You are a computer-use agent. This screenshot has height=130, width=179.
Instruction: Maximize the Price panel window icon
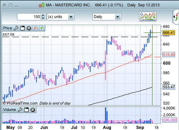click(22, 28)
